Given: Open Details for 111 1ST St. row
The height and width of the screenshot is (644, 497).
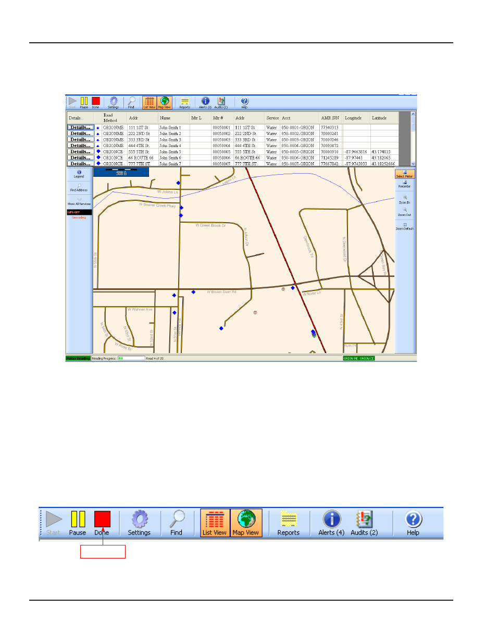Looking at the screenshot, I should coord(80,127).
